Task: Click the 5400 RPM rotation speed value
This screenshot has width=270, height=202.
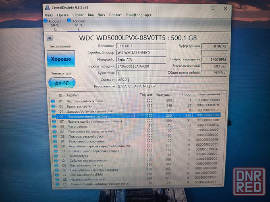Action: coord(214,60)
